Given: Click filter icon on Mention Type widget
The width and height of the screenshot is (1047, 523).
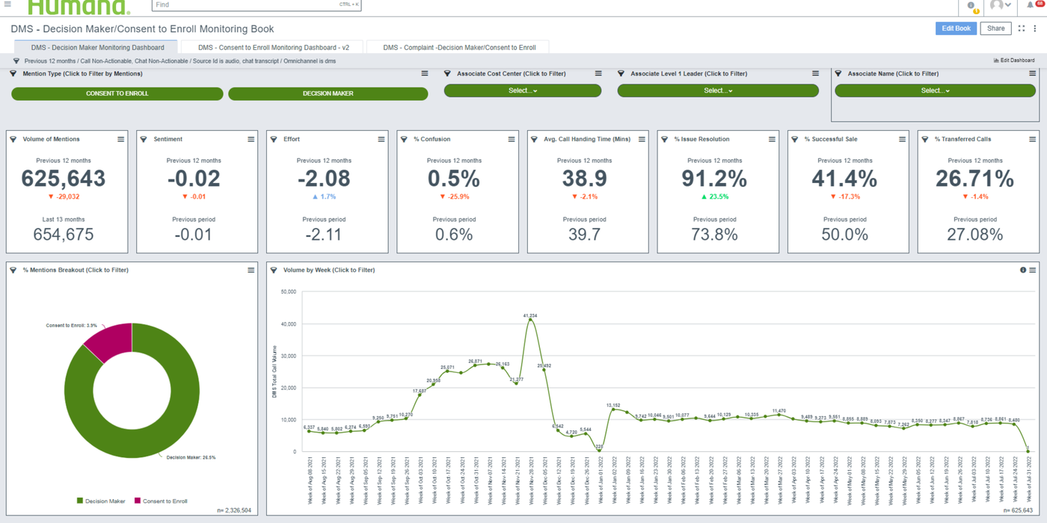Looking at the screenshot, I should 13,74.
